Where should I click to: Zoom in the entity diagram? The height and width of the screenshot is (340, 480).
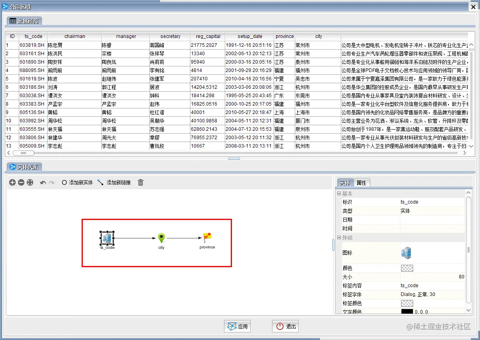tap(12, 182)
